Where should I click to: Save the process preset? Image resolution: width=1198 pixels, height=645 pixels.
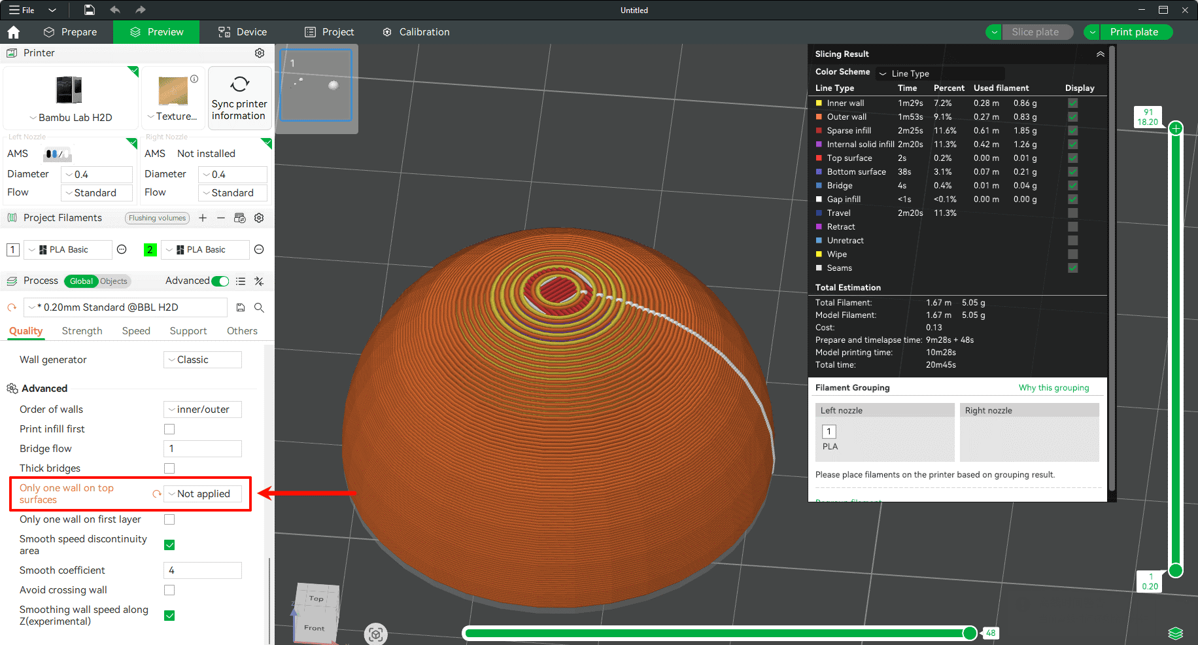tap(241, 307)
